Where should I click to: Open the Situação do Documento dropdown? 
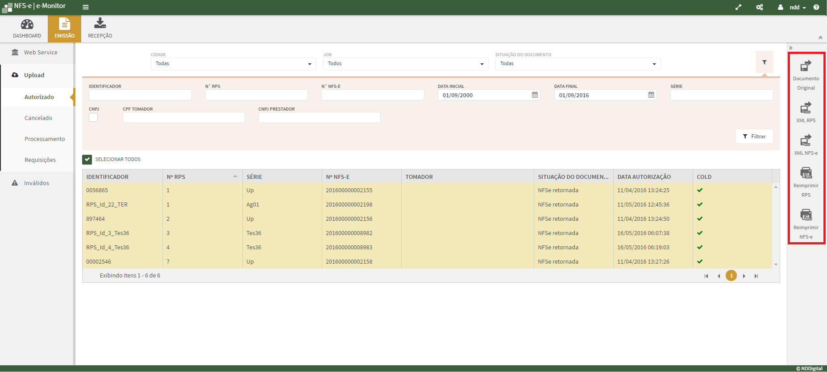coord(578,64)
